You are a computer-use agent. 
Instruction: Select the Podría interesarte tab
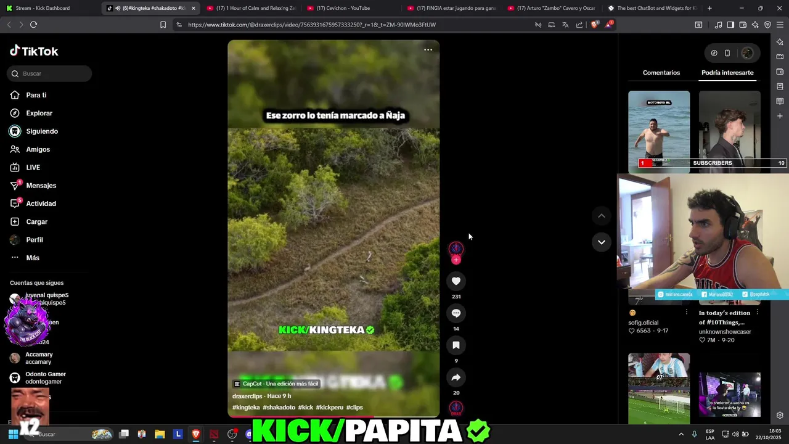727,73
